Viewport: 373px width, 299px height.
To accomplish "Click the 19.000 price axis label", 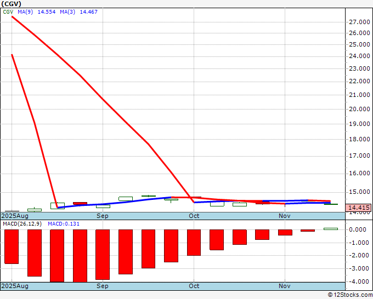I will (x=359, y=124).
